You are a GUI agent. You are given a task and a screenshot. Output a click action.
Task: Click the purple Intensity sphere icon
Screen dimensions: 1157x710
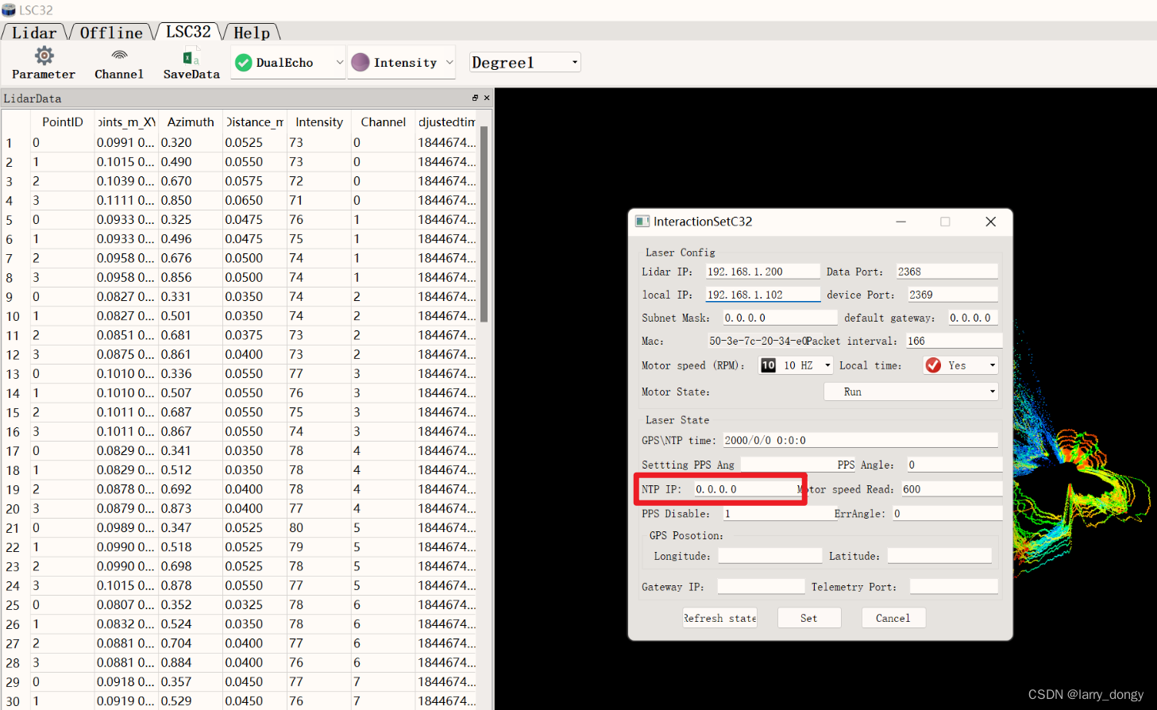361,63
